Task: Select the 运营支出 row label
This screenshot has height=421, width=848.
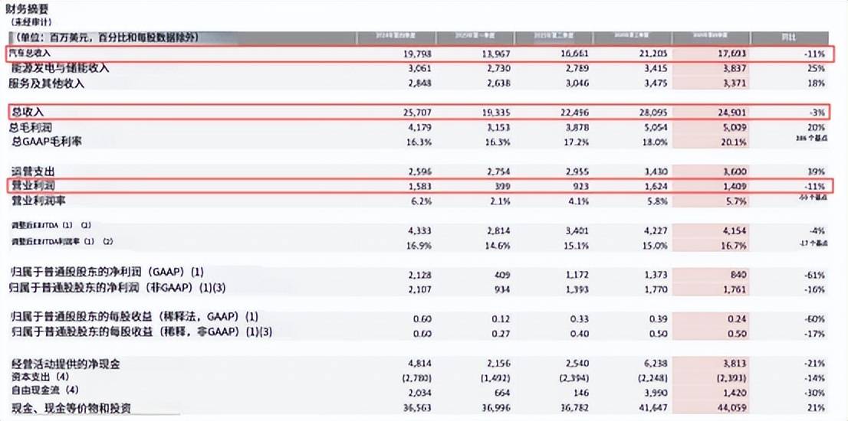Action: [31, 171]
